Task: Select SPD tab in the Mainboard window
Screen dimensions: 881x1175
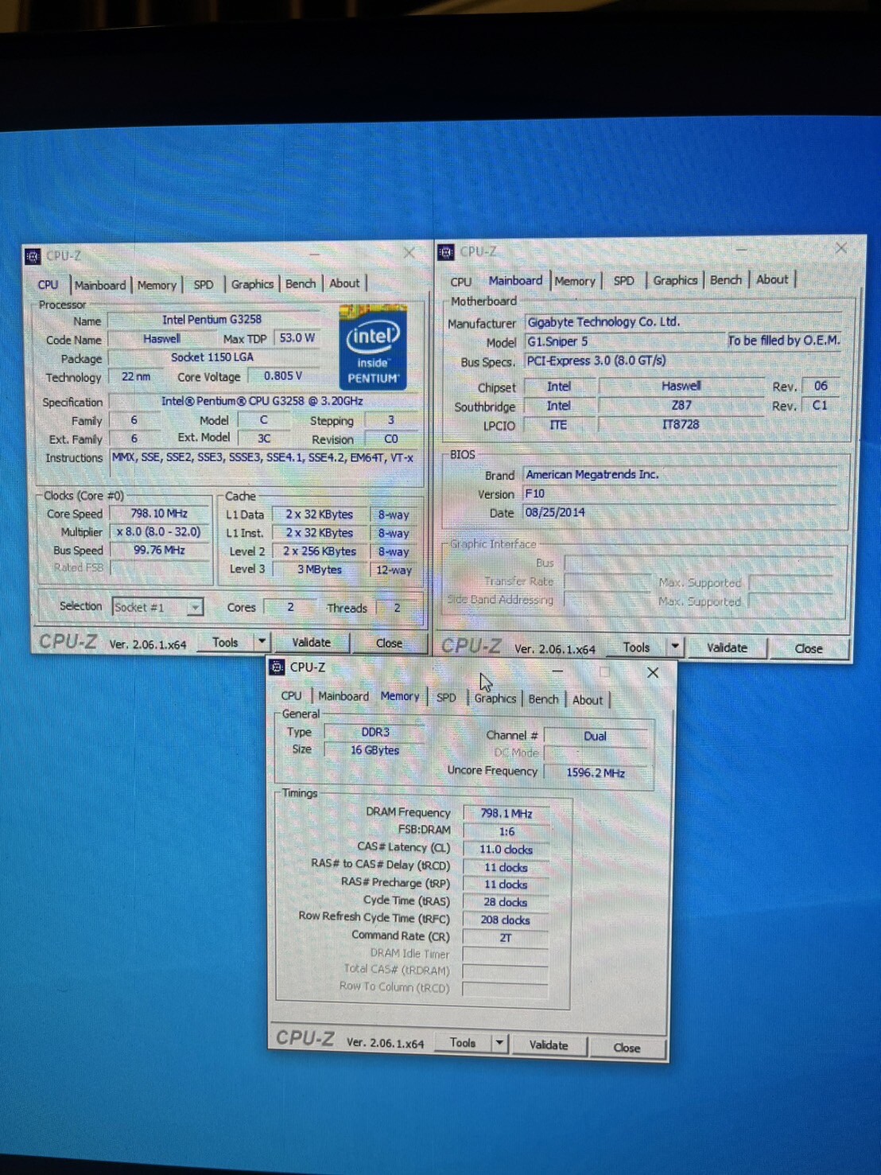Action: click(x=624, y=281)
